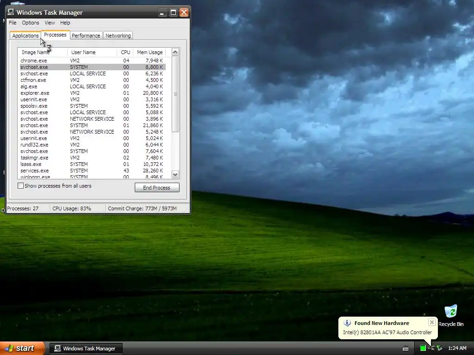474x355 pixels.
Task: Switch to the Applications tab
Action: [x=25, y=35]
